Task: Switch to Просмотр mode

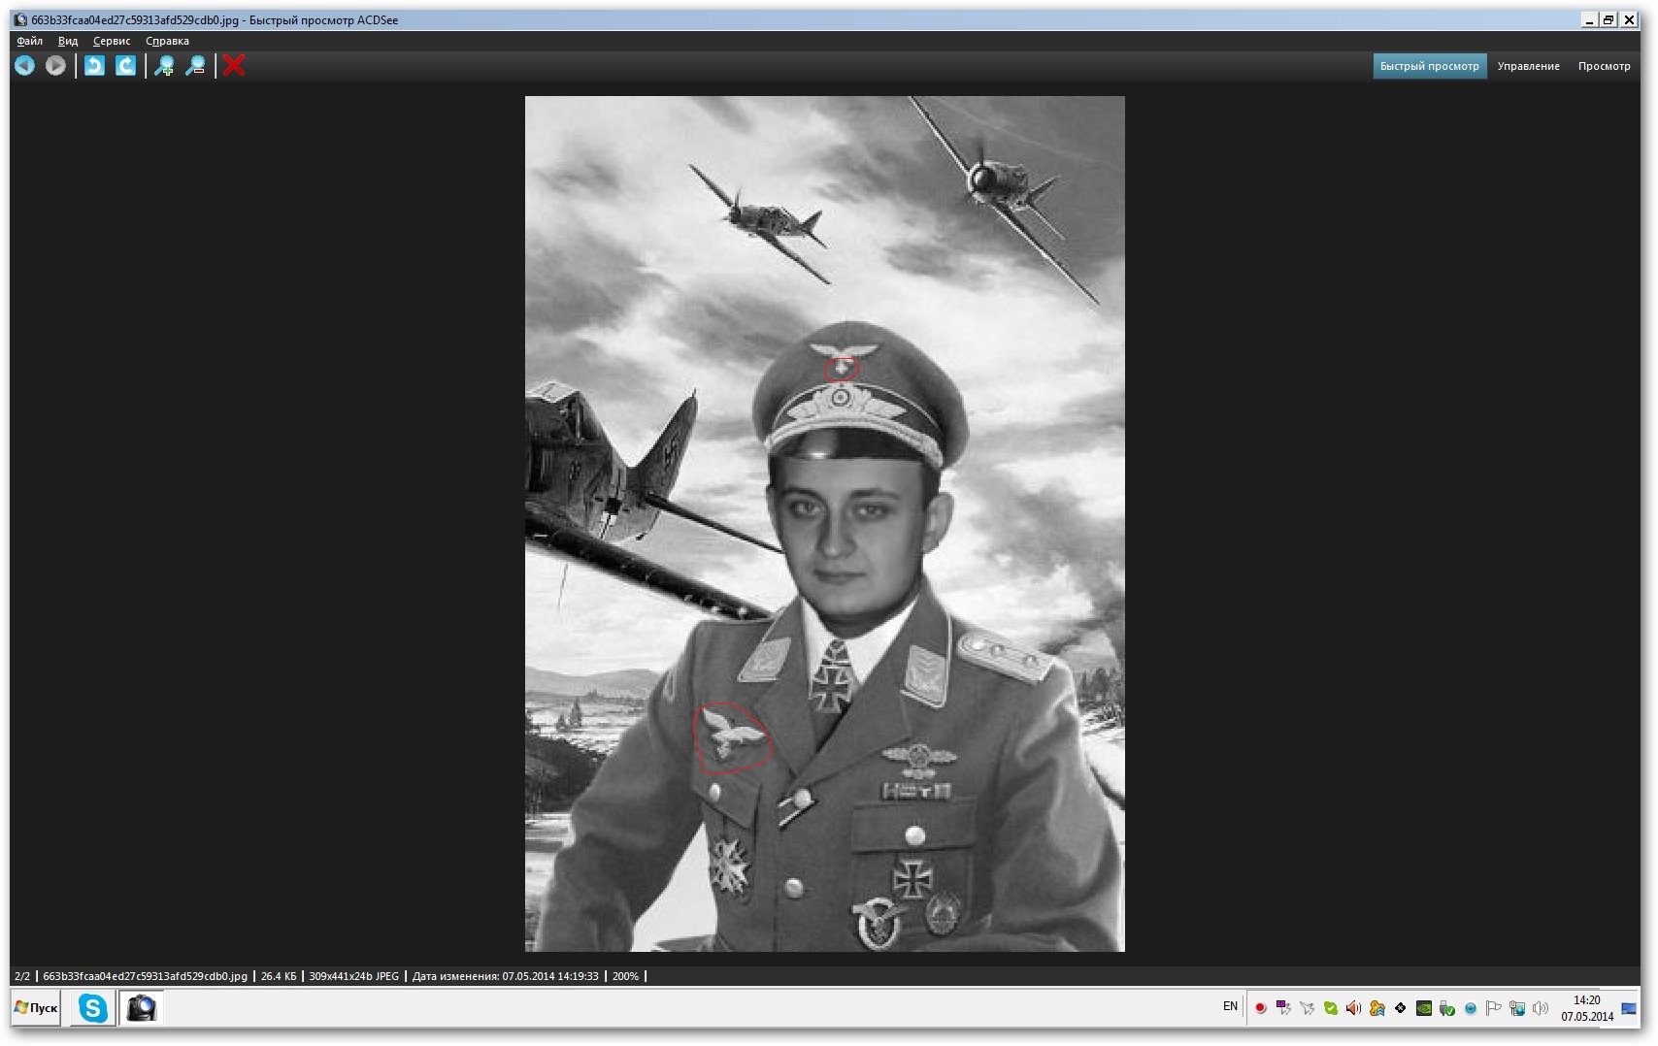Action: (1604, 66)
